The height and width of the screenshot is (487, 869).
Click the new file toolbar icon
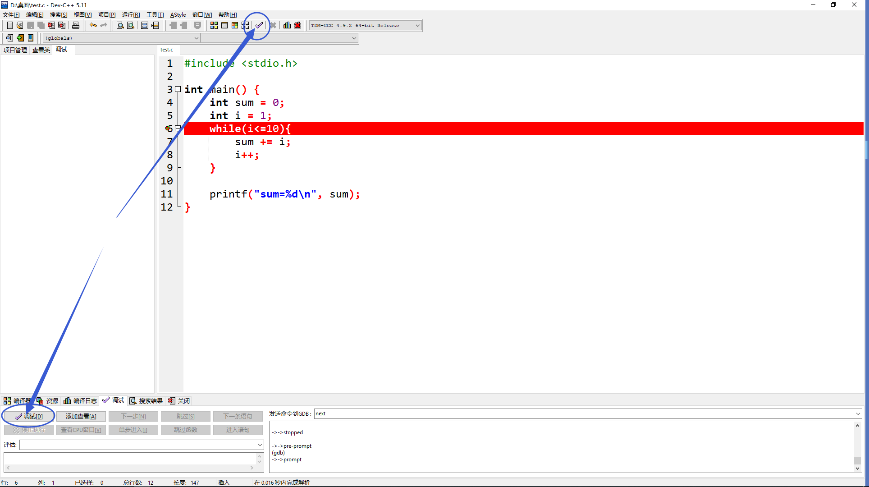[9, 25]
